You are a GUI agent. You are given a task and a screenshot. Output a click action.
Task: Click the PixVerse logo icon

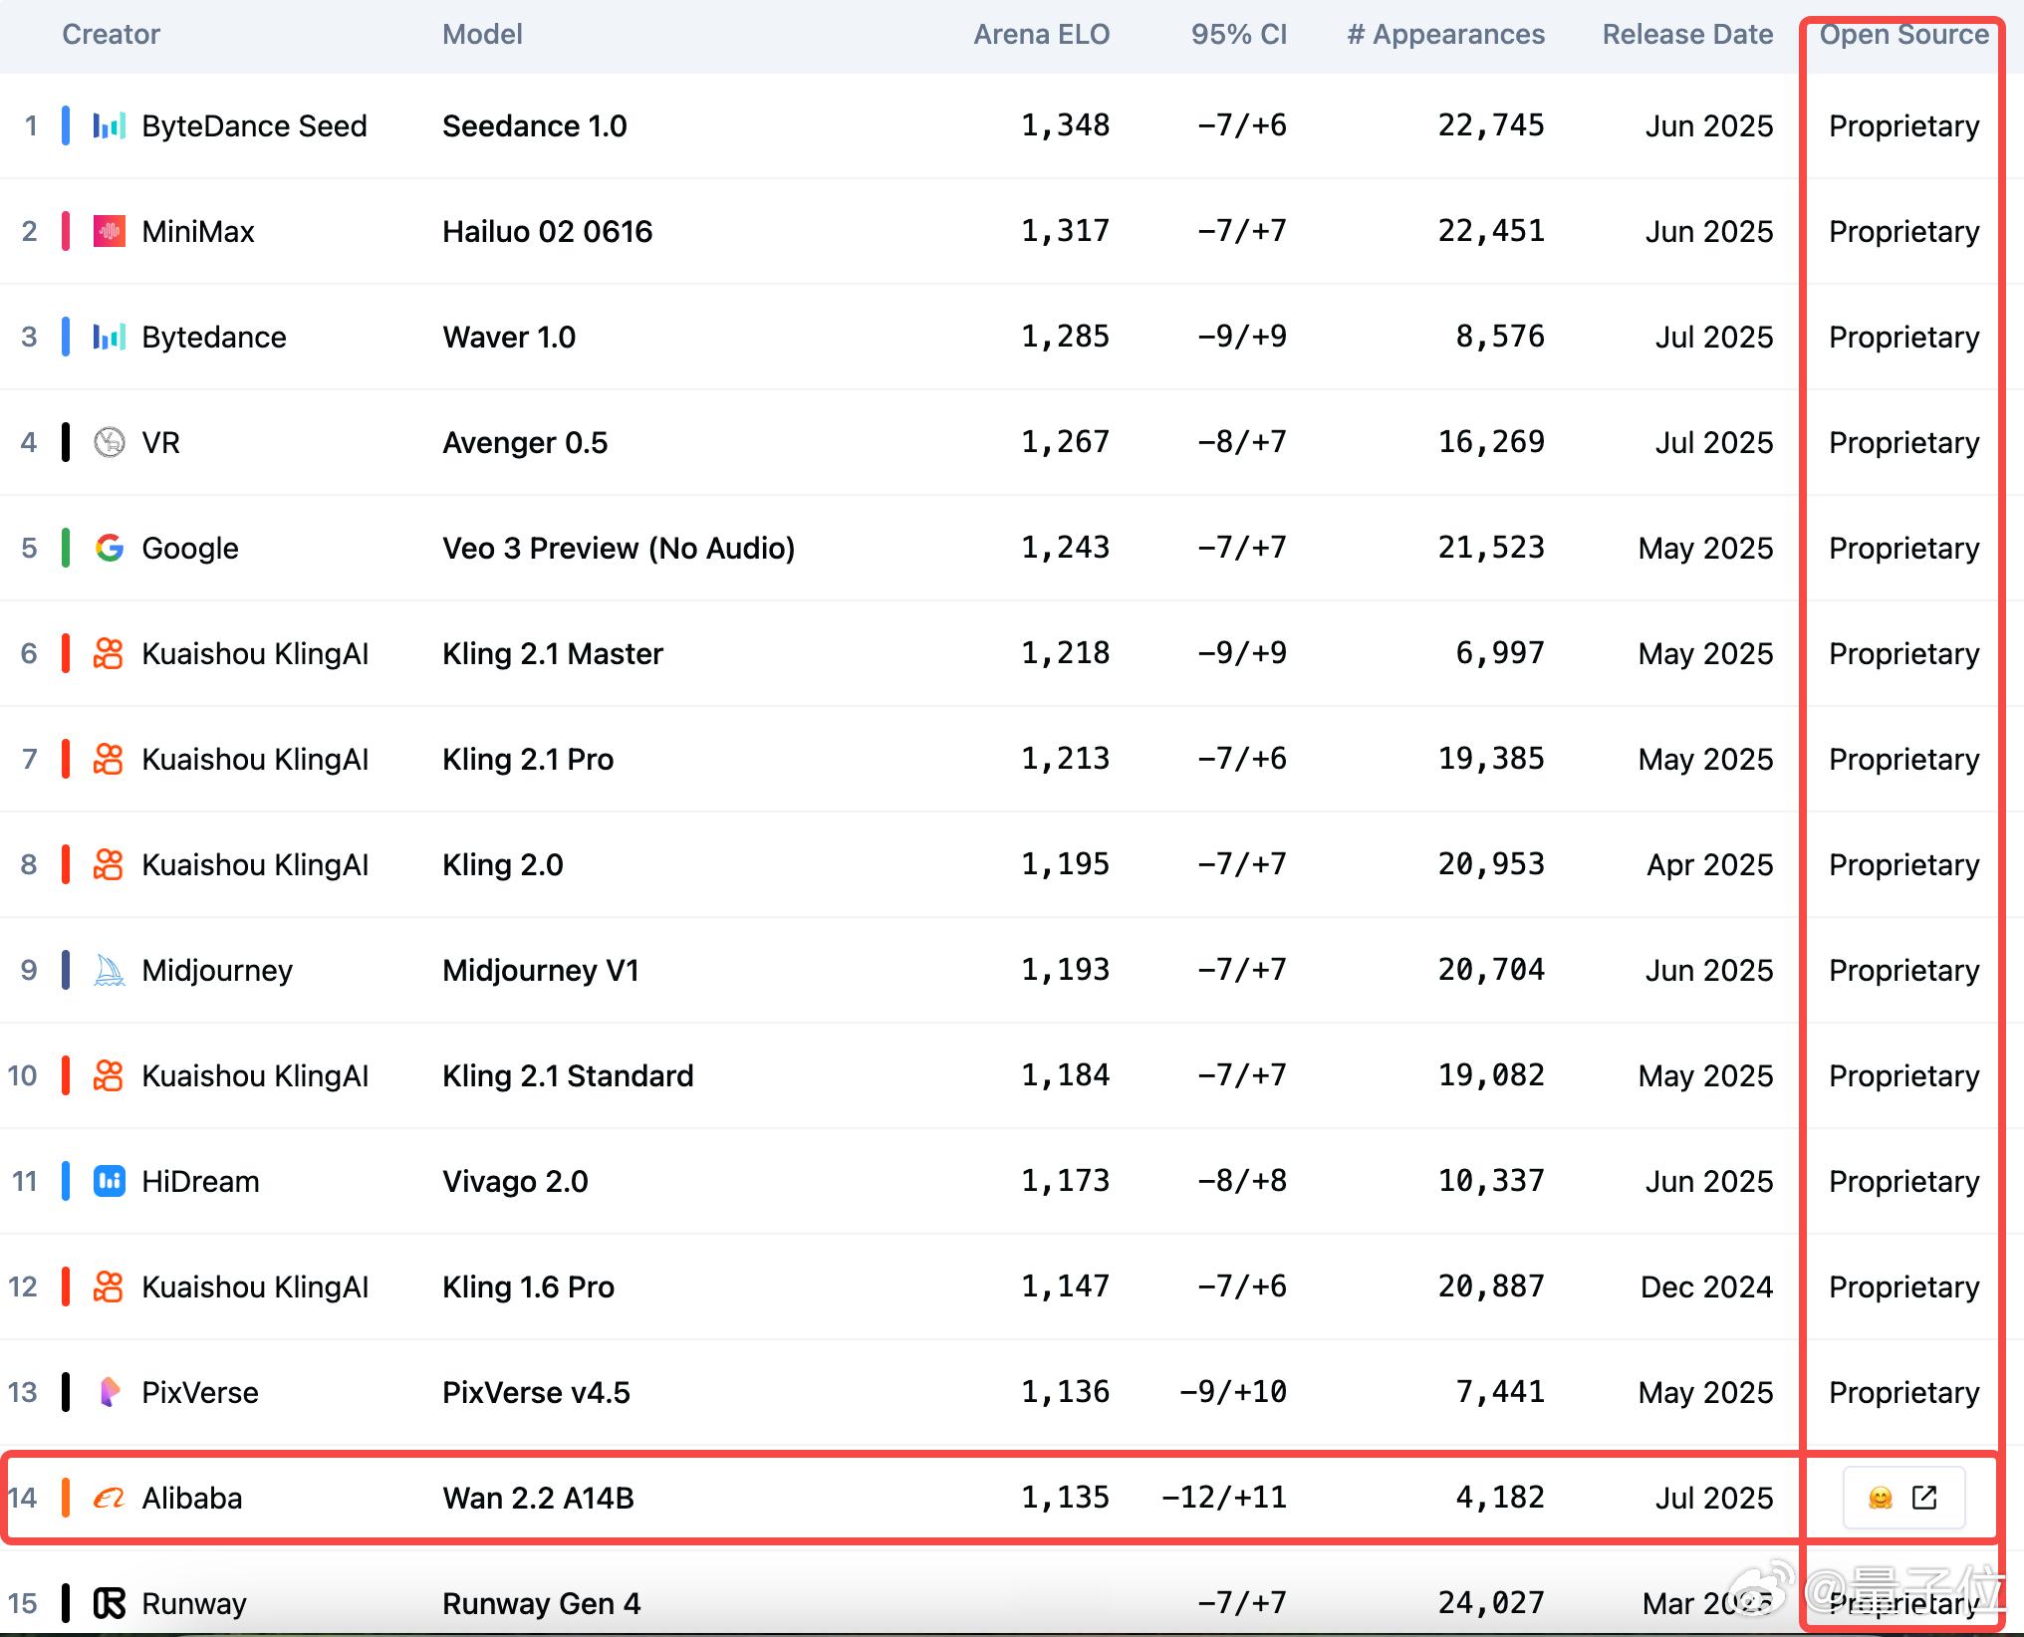[109, 1393]
